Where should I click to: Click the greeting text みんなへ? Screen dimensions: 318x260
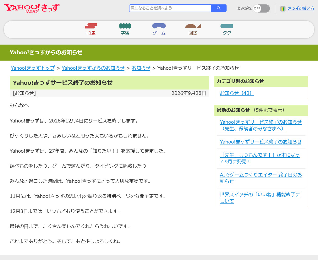(19, 106)
